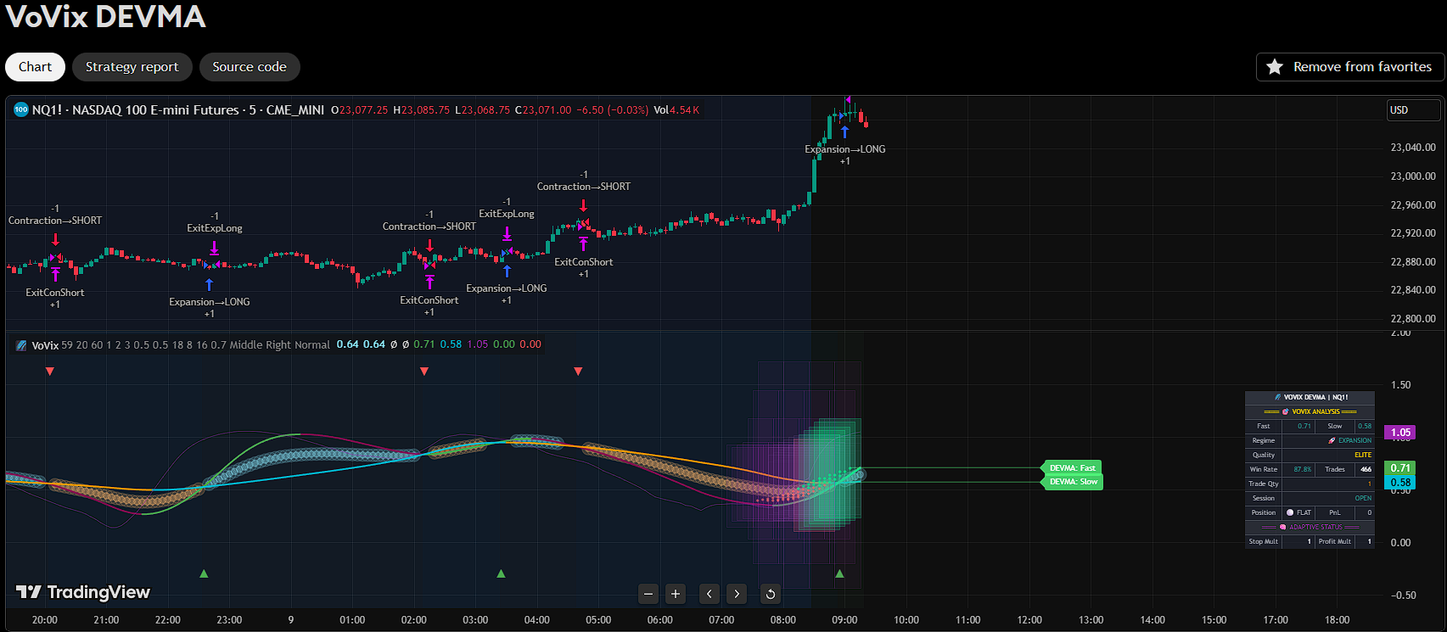
Task: Click the white circle beside FLAT position
Action: coord(1290,512)
